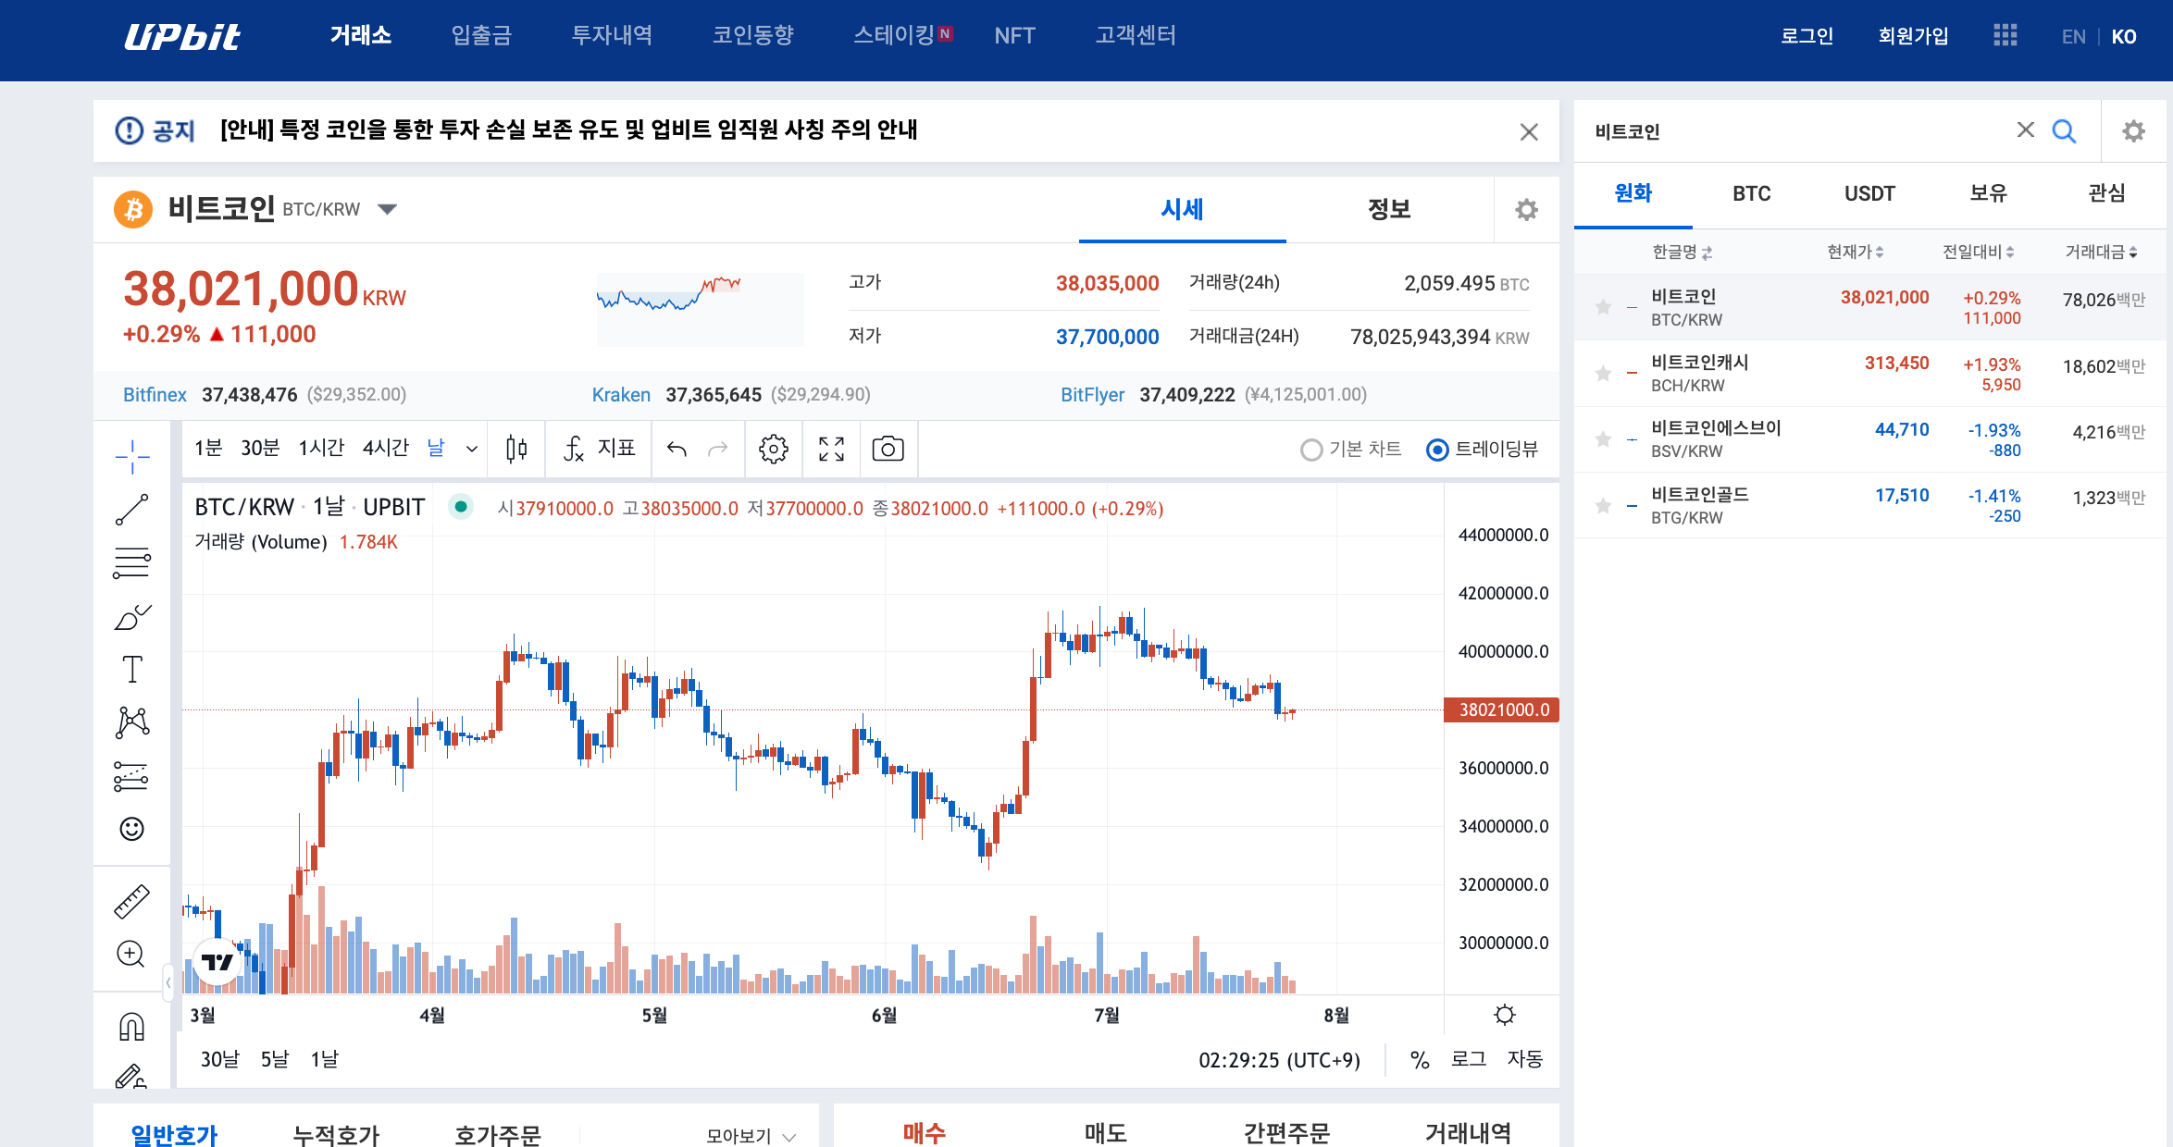Open the emoji icons tool
The image size is (2173, 1147).
(x=132, y=829)
